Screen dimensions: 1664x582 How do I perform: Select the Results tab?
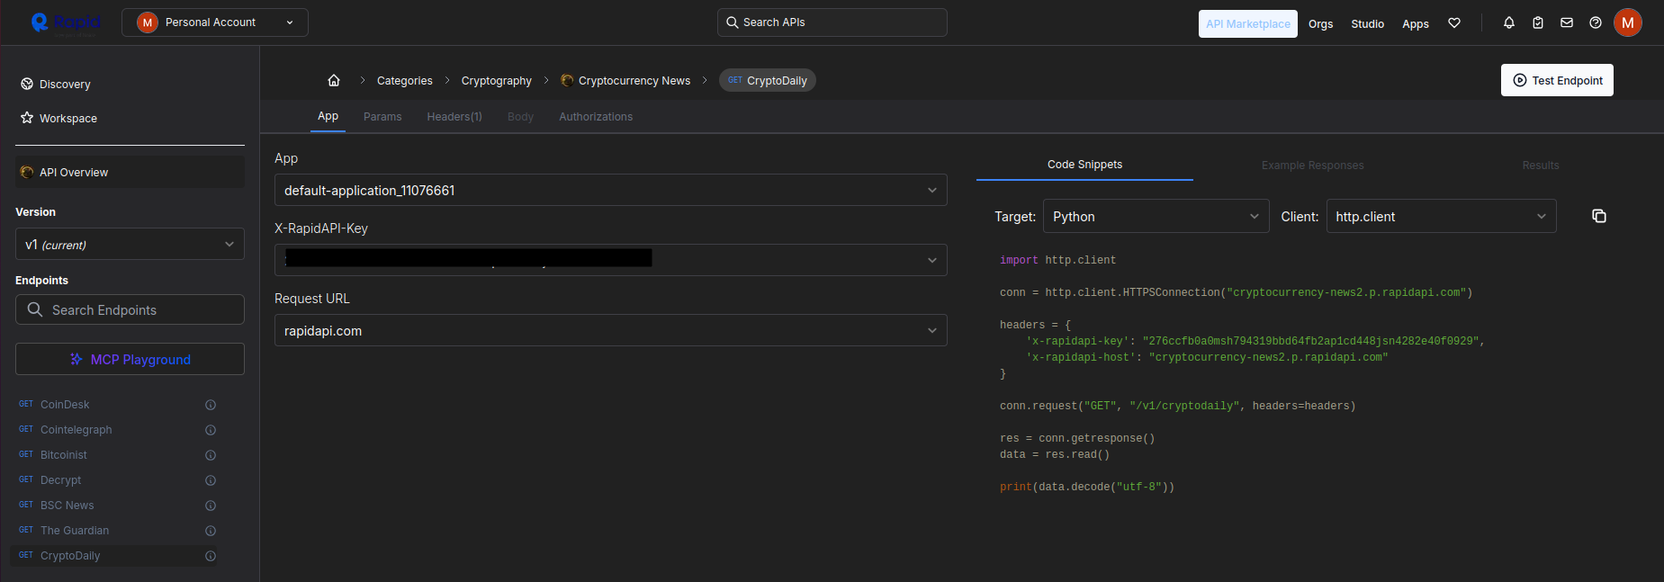tap(1541, 166)
